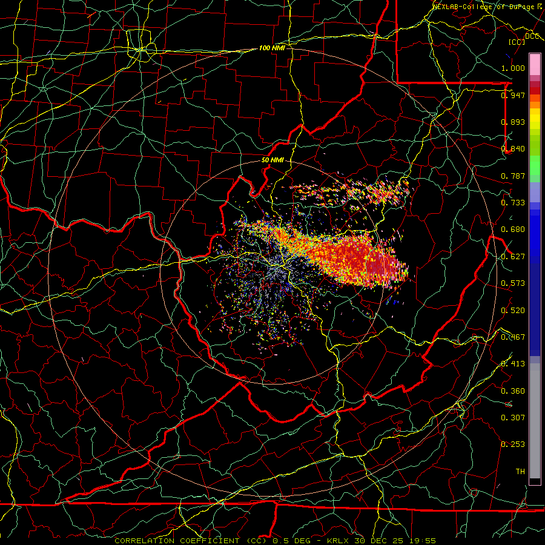Click the 0.680 legend value
Screen dimensions: 545x545
click(513, 230)
